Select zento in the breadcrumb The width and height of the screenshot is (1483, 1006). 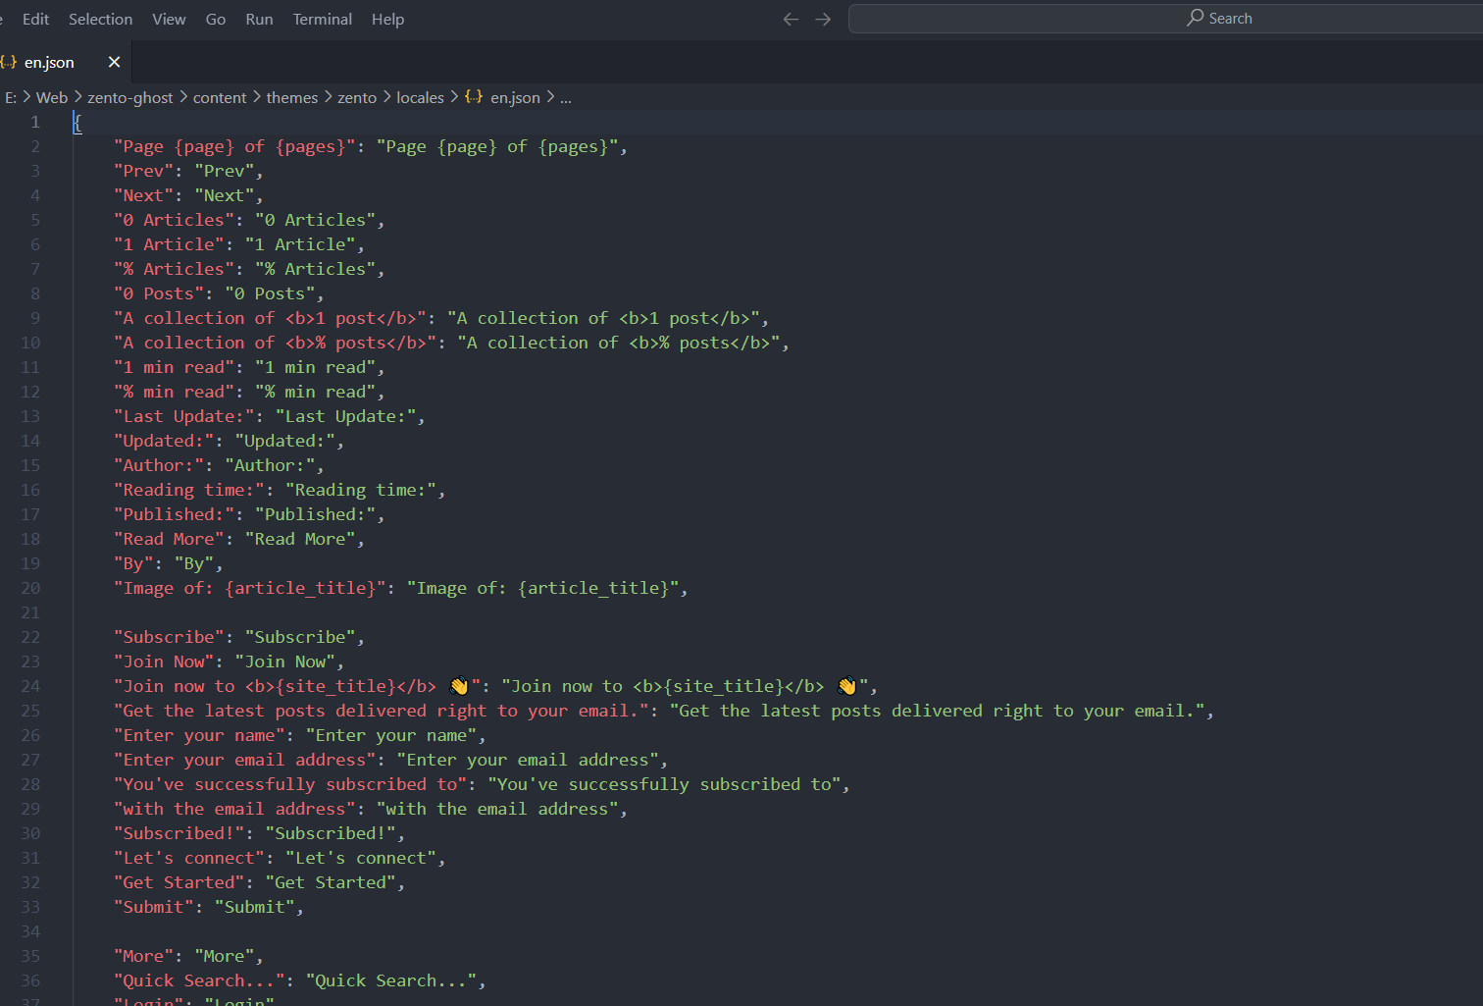pyautogui.click(x=357, y=97)
